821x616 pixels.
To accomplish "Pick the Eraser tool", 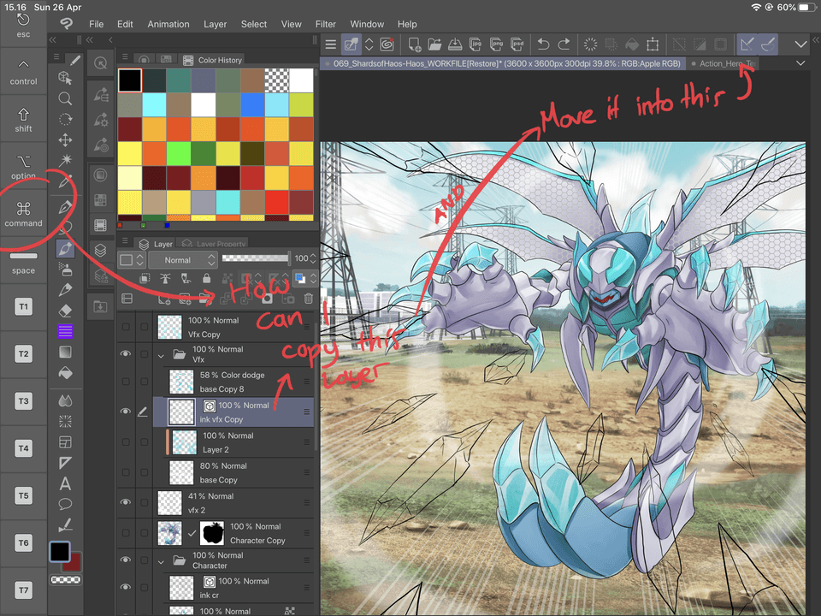I will point(65,311).
